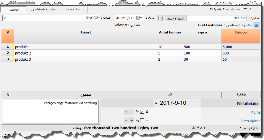264x140 pixels.
Task: Open the Moms minus sign dropdown
Action: click(129, 112)
